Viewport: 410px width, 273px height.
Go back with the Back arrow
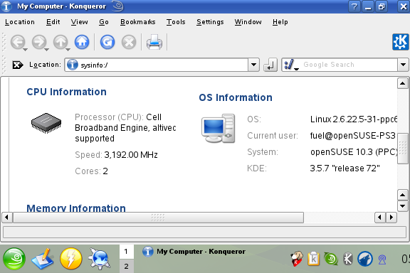tap(18, 42)
